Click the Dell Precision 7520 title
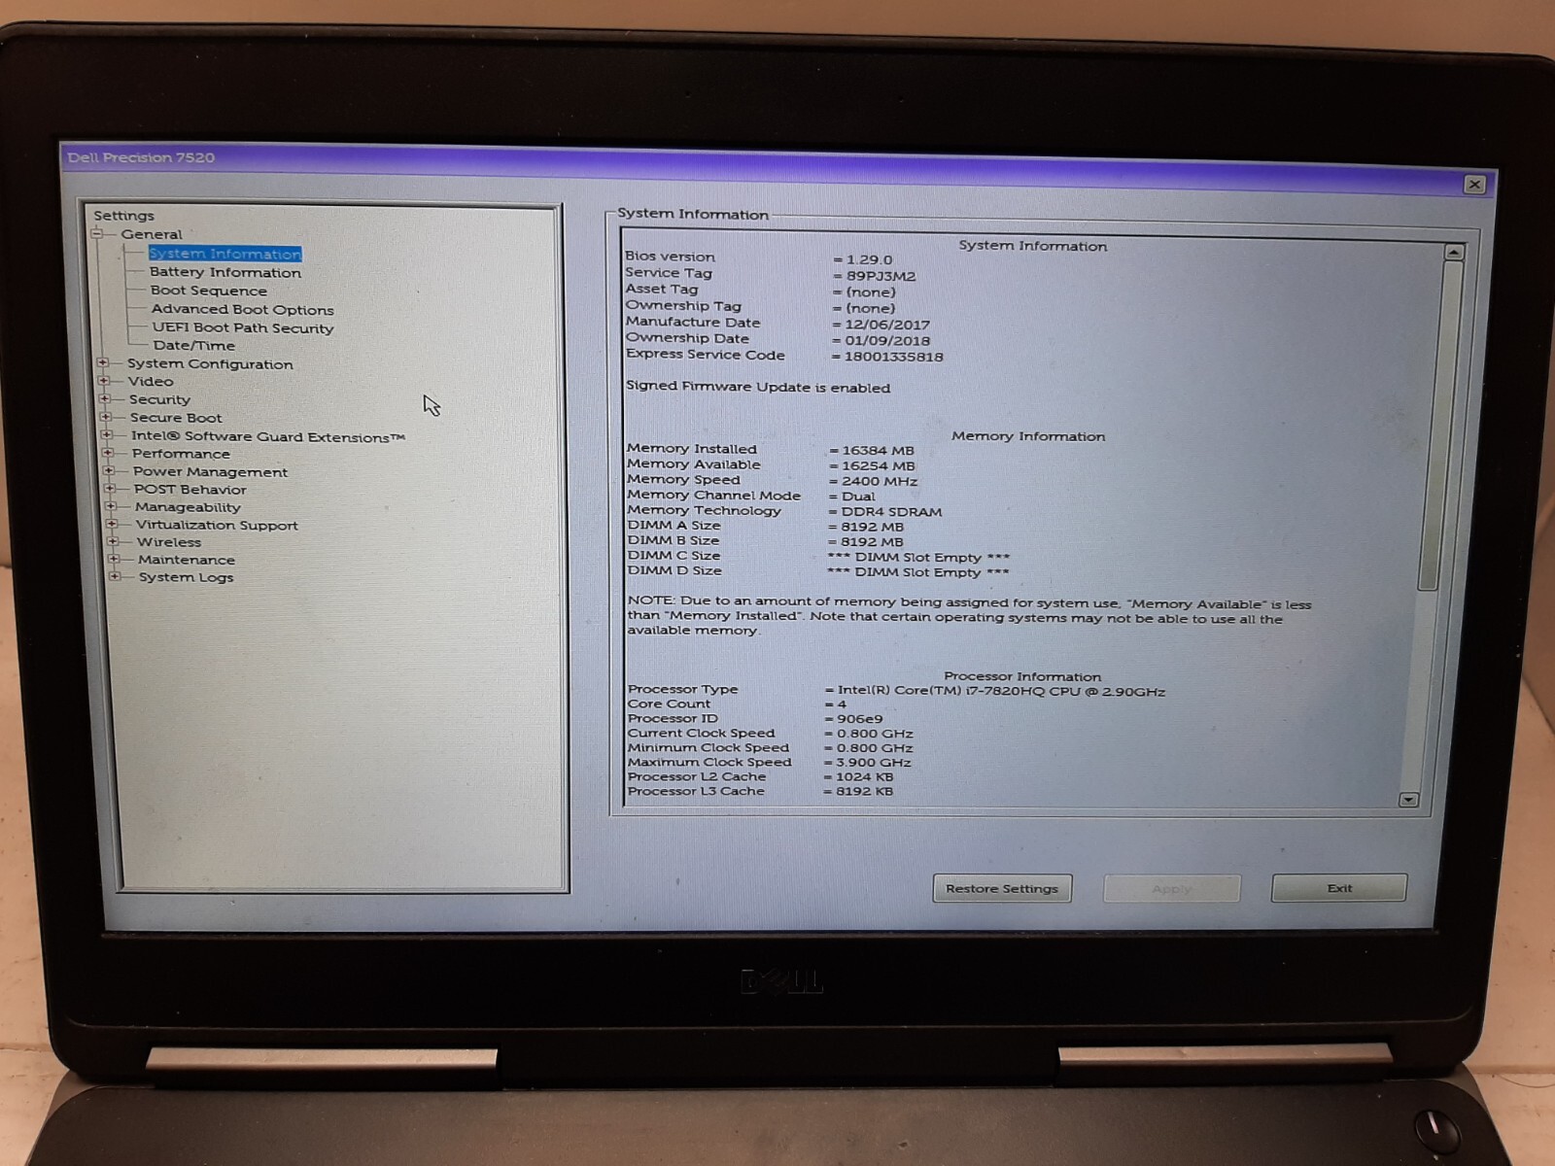 pos(141,157)
